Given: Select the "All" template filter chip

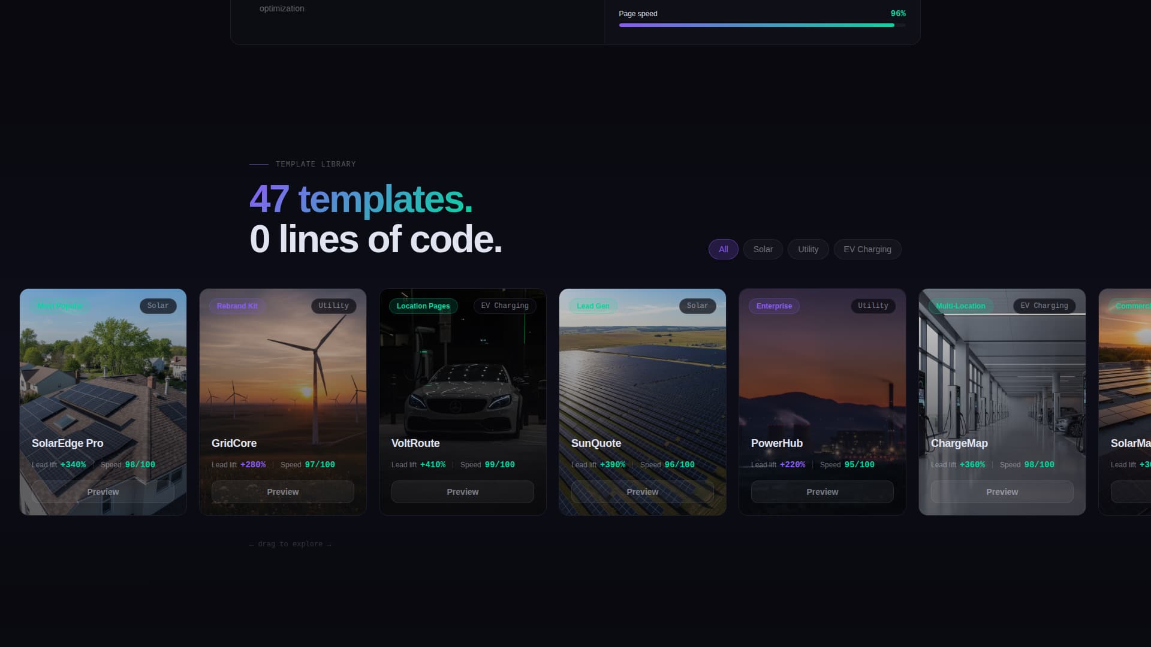Looking at the screenshot, I should point(723,249).
